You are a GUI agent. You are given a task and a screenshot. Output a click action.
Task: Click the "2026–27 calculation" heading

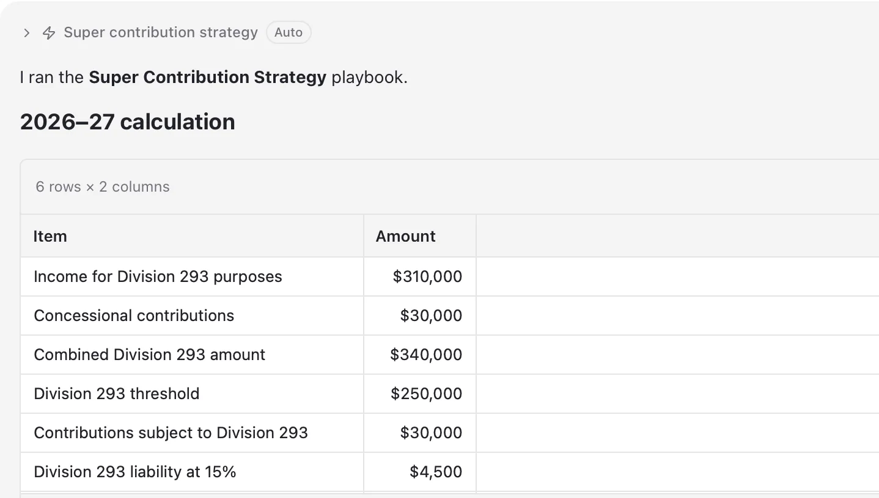pyautogui.click(x=128, y=122)
